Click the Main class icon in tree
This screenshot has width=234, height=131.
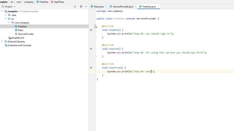point(16,30)
